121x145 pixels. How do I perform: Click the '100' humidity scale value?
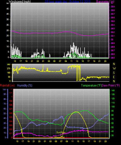(x=4, y=89)
